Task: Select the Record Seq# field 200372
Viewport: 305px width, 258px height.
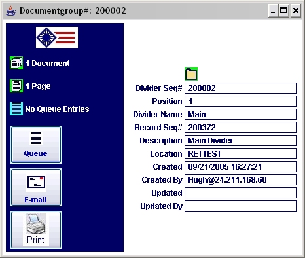Action: coord(241,128)
